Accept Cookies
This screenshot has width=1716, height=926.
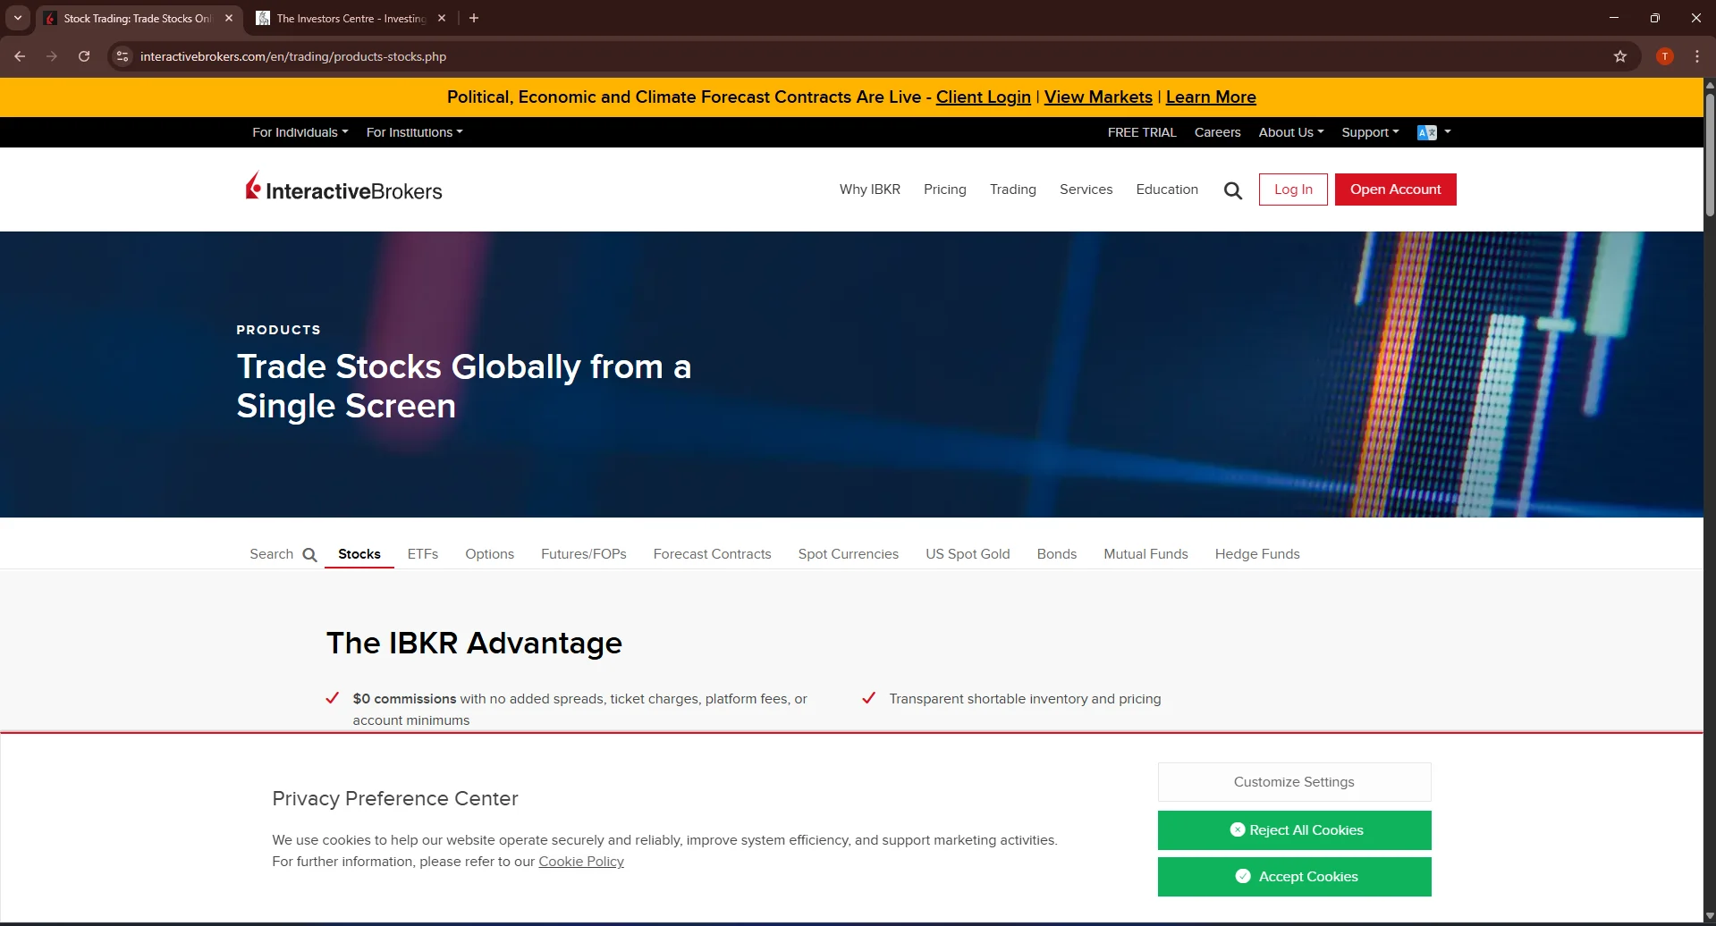click(1295, 877)
